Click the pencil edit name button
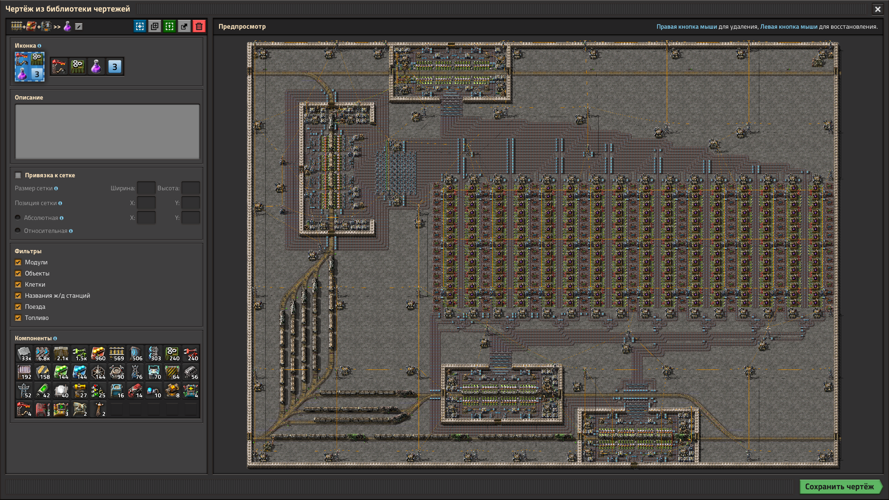The height and width of the screenshot is (500, 889). (79, 27)
